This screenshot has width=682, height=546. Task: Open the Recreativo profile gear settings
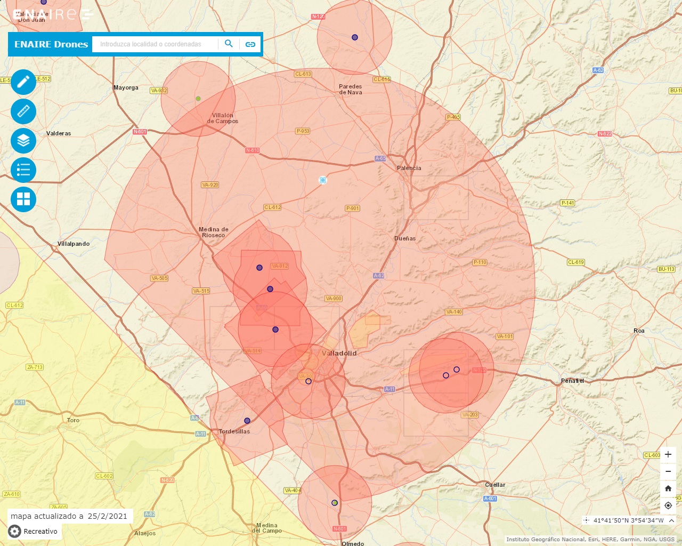(15, 531)
